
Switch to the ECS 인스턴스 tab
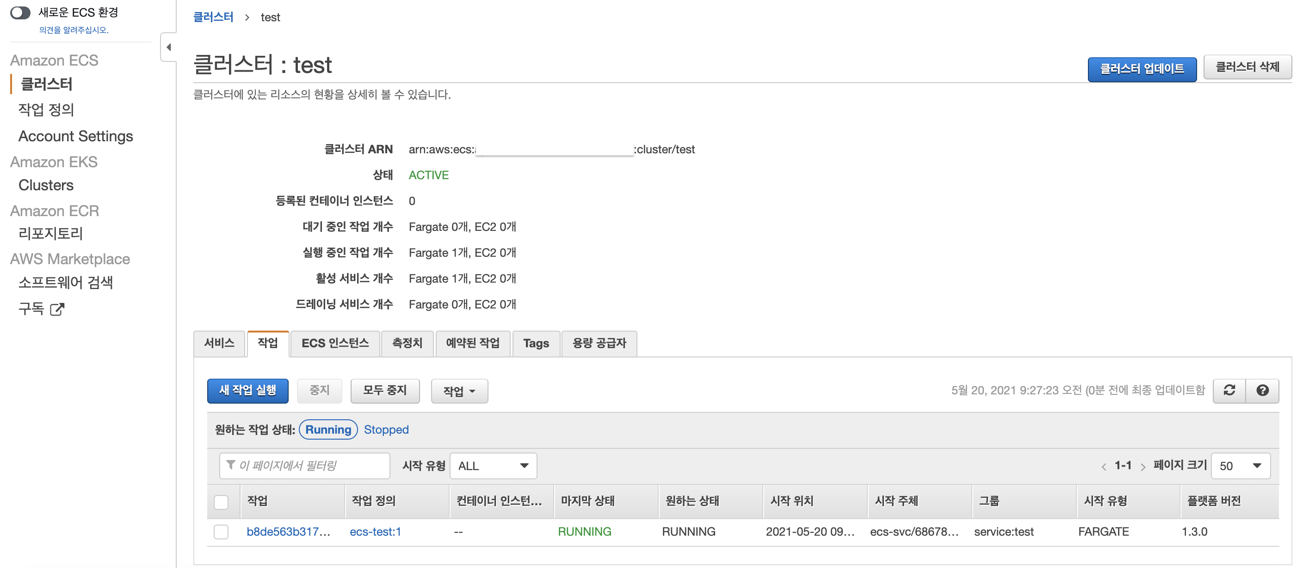pyautogui.click(x=335, y=343)
